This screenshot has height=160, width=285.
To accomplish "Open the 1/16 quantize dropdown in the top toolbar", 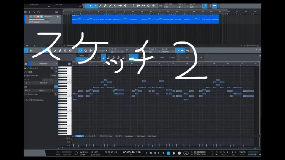I will (170, 7).
